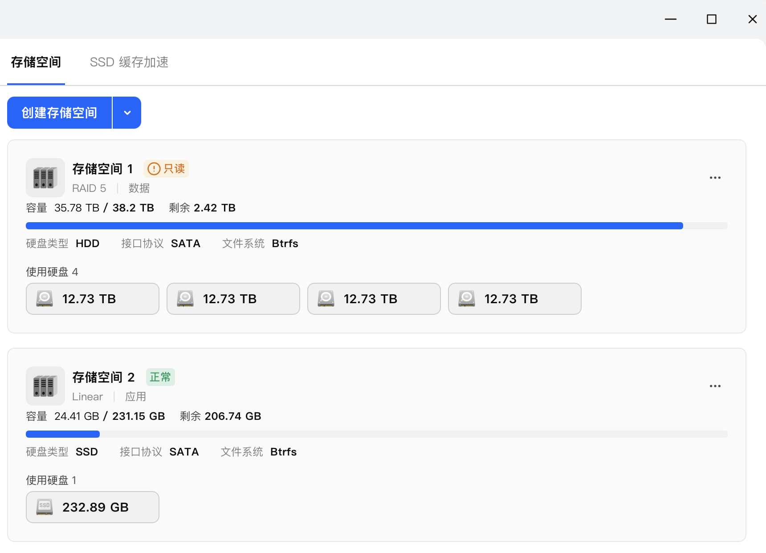Select the third 12.73 TB HDD disk
Image resolution: width=766 pixels, height=553 pixels.
(x=374, y=299)
